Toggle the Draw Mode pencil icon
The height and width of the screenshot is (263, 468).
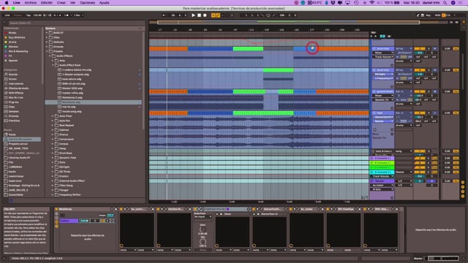click(418, 15)
